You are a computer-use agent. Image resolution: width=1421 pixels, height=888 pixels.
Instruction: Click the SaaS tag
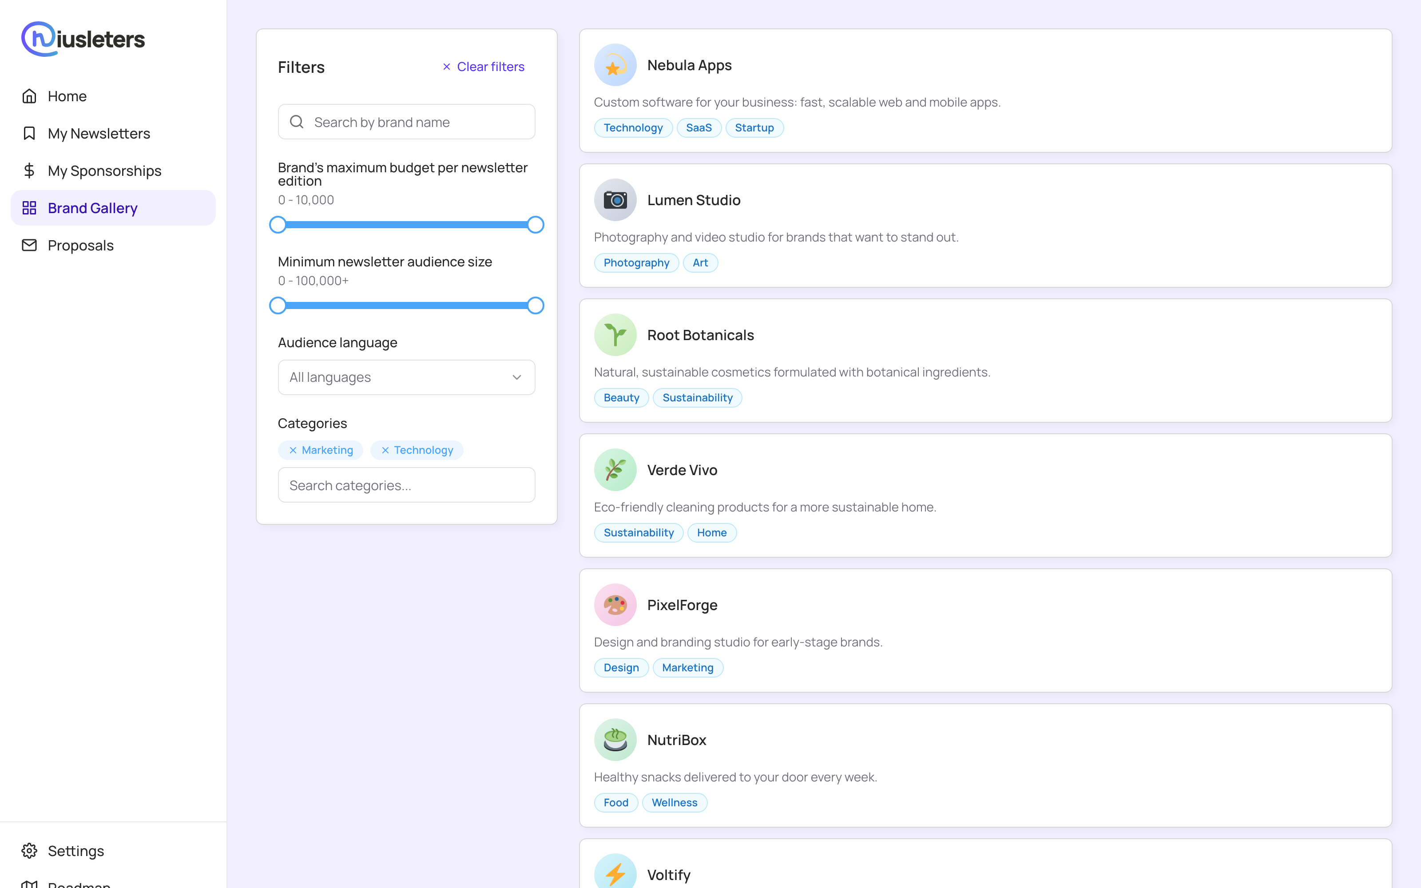click(699, 127)
